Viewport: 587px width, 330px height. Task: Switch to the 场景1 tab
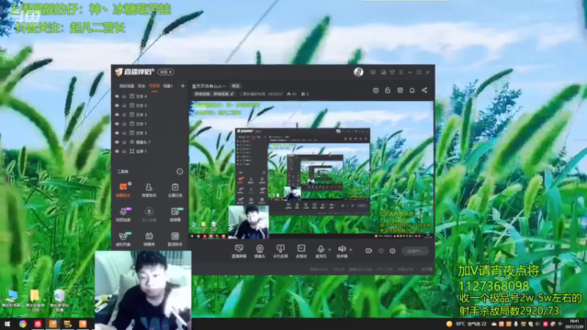tap(168, 86)
